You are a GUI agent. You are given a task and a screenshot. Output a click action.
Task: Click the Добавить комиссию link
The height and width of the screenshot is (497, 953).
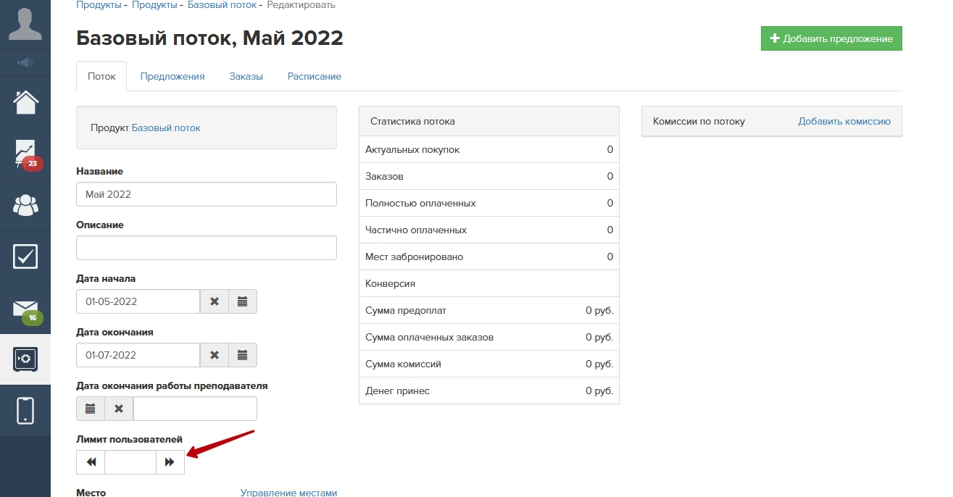click(x=844, y=122)
